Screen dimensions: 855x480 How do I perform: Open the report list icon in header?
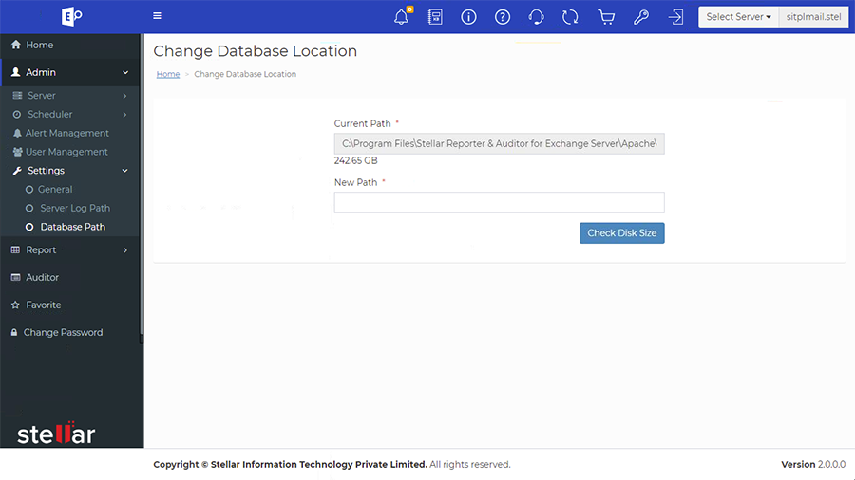pos(435,17)
